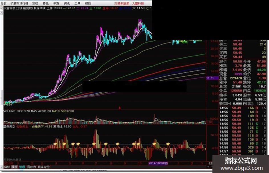Open the 资讯 menu
269x173 pixels.
coord(67,3)
